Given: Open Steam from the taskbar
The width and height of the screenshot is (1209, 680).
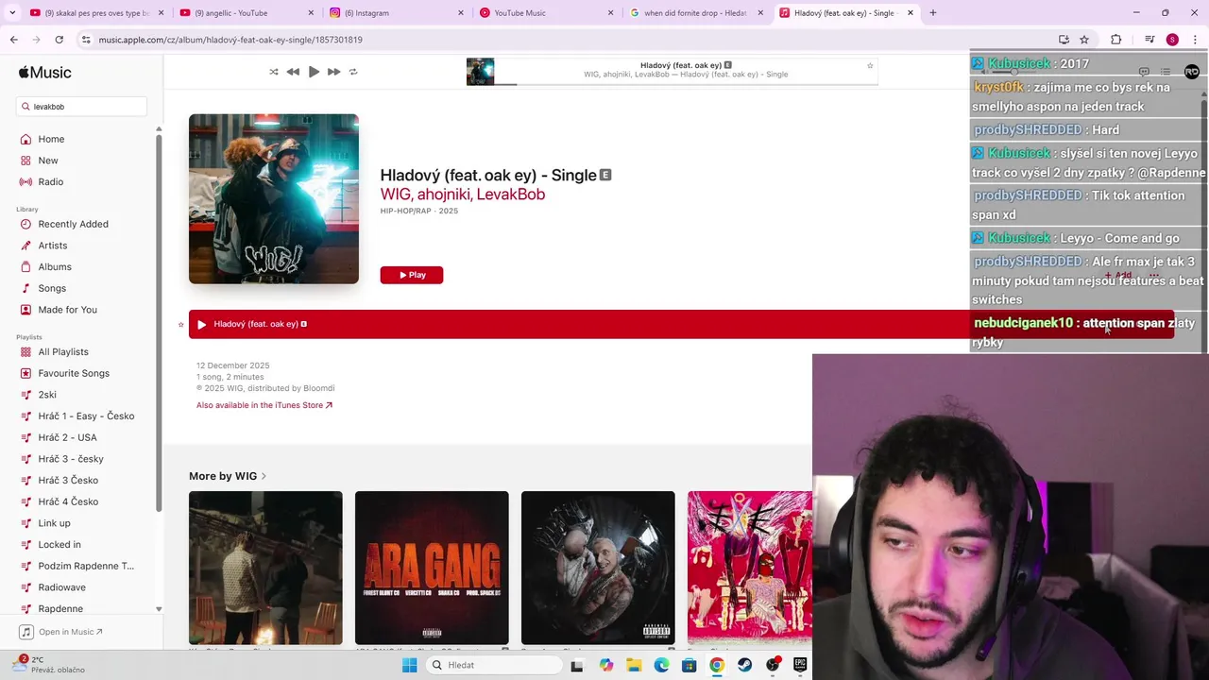Looking at the screenshot, I should point(745,665).
